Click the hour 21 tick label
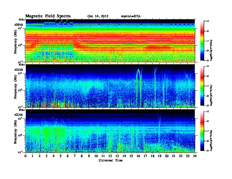Screen dimensions: 232x179 [173, 156]
